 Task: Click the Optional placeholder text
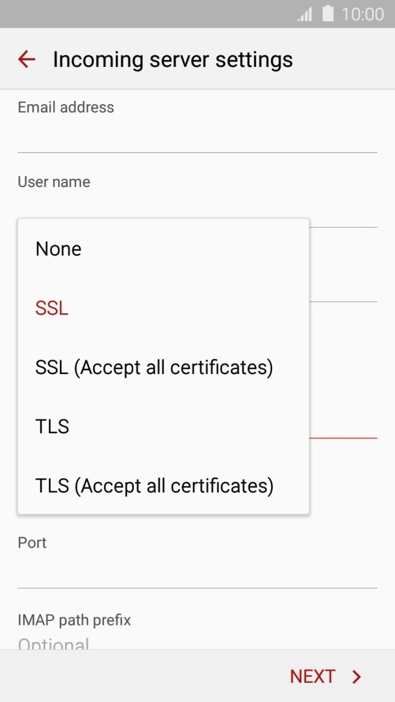(x=54, y=645)
